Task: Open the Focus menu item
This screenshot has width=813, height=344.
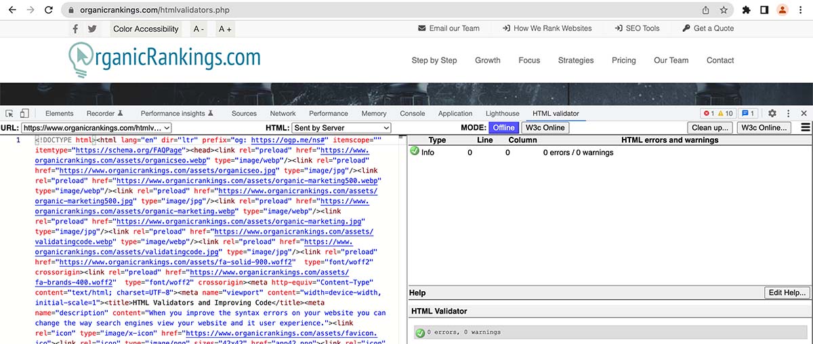Action: coord(529,60)
